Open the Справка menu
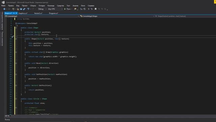The image size is (216, 122). point(91,6)
